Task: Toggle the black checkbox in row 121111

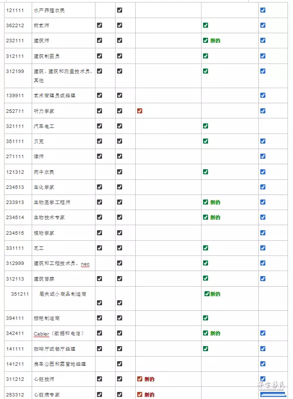Action: pos(120,10)
